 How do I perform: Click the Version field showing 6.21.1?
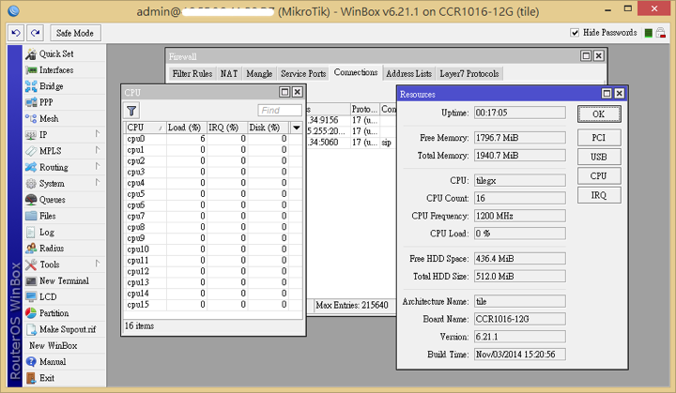519,337
